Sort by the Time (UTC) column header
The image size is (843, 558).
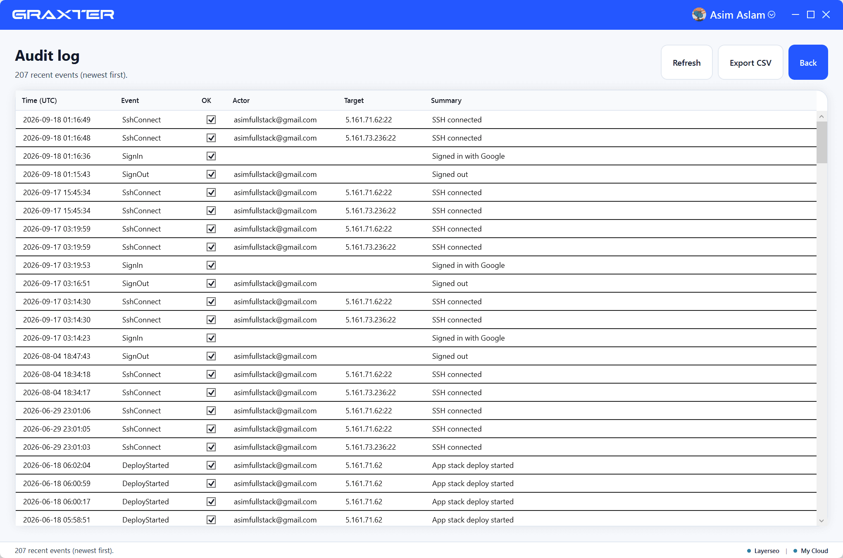[39, 100]
